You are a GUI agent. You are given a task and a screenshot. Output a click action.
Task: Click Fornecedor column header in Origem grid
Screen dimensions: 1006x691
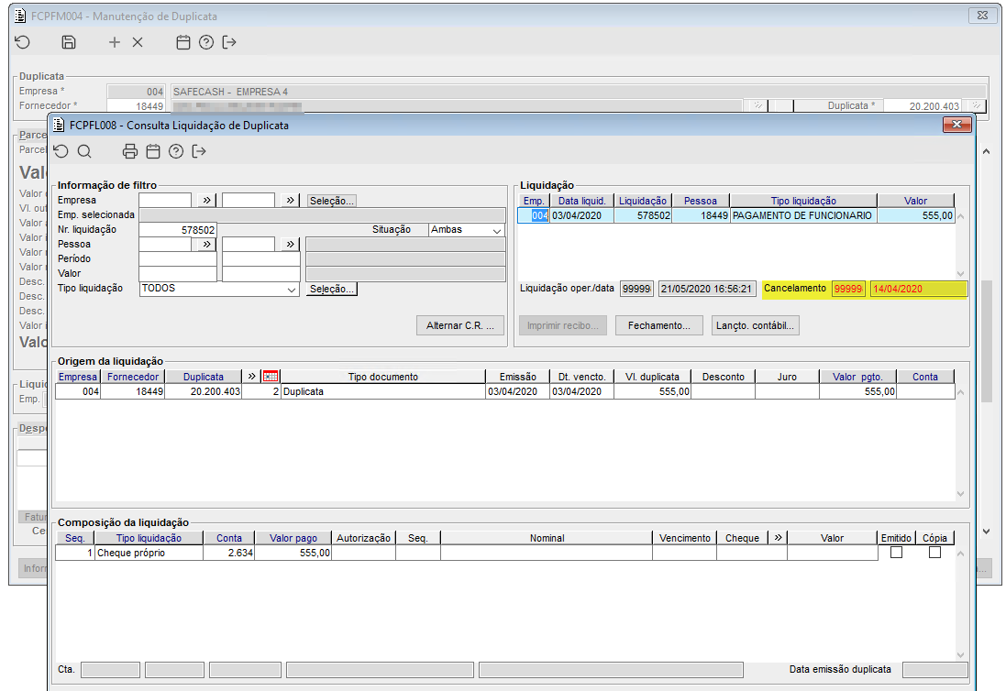point(133,377)
